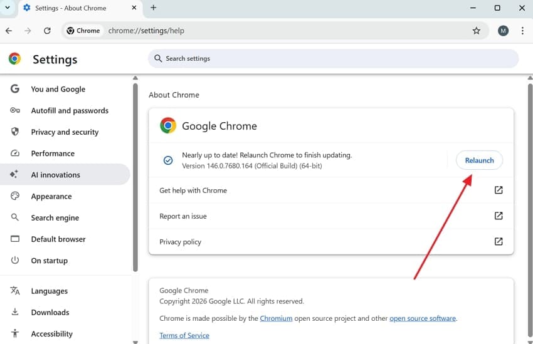Click the translate Languages icon
Viewport: 533px width, 344px height.
[14, 291]
